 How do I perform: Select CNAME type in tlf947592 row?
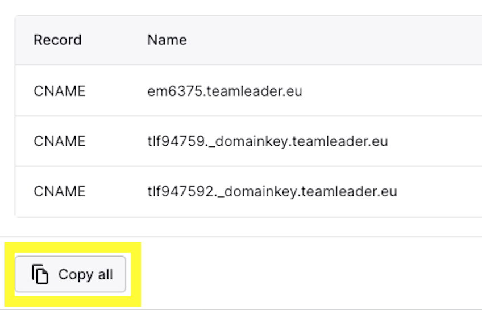pos(59,191)
